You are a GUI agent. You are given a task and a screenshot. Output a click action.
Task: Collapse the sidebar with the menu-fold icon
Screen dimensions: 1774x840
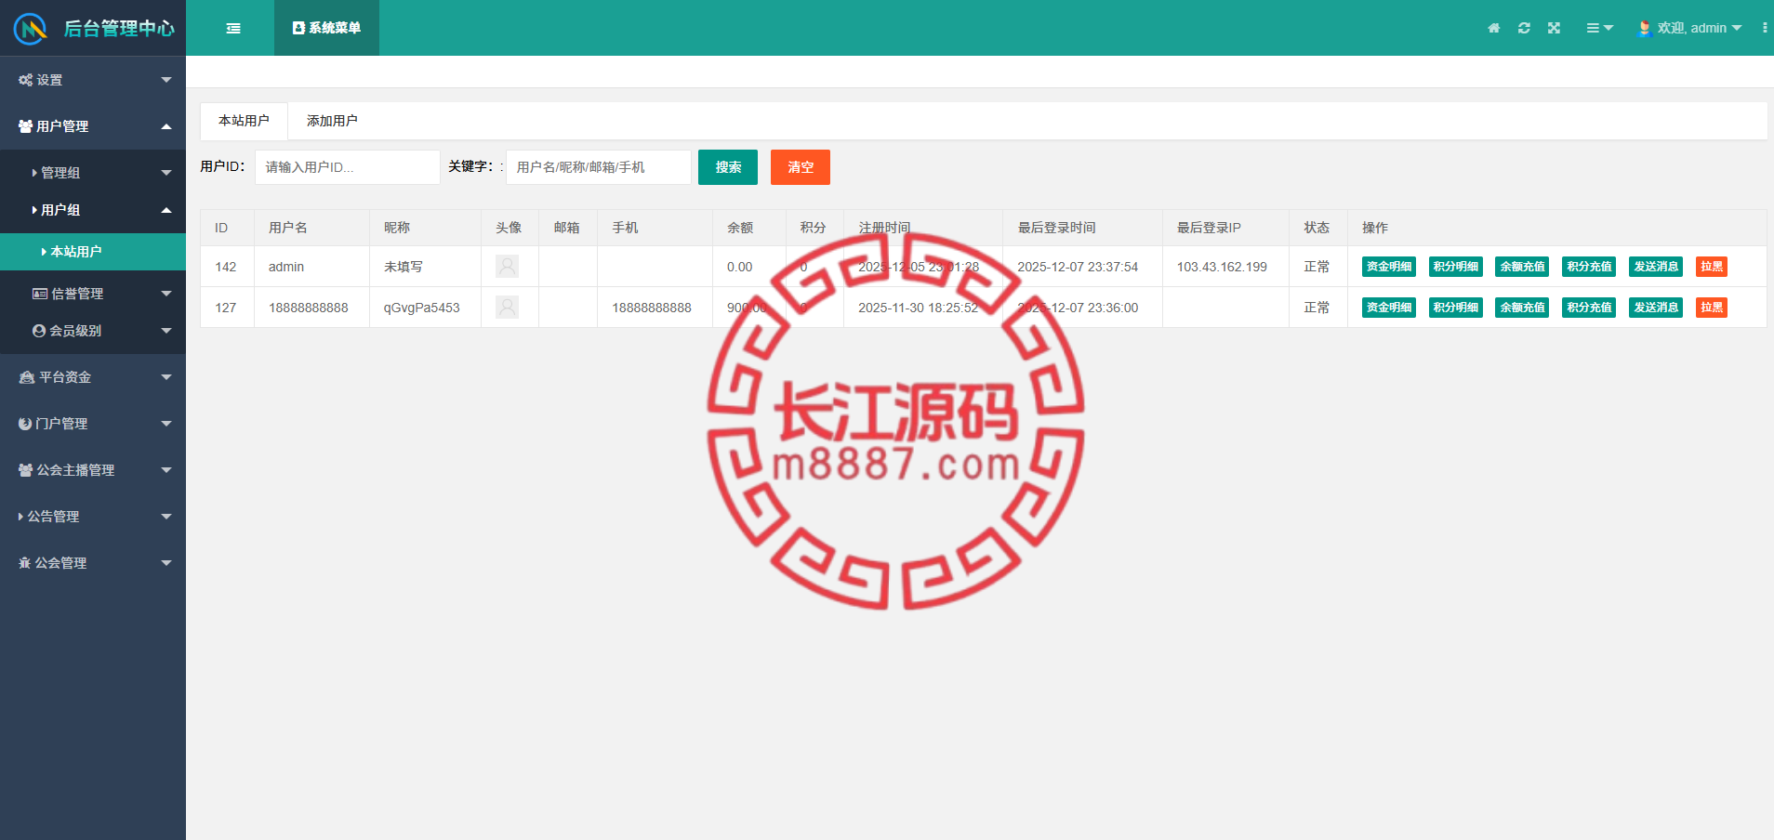pos(233,29)
